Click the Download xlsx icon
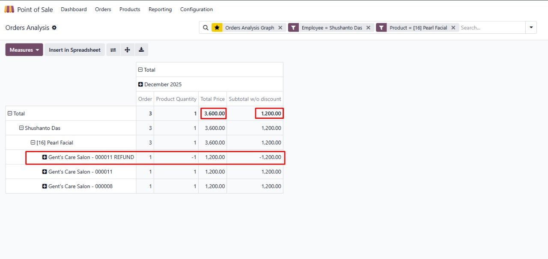The width and height of the screenshot is (548, 259). coord(141,50)
